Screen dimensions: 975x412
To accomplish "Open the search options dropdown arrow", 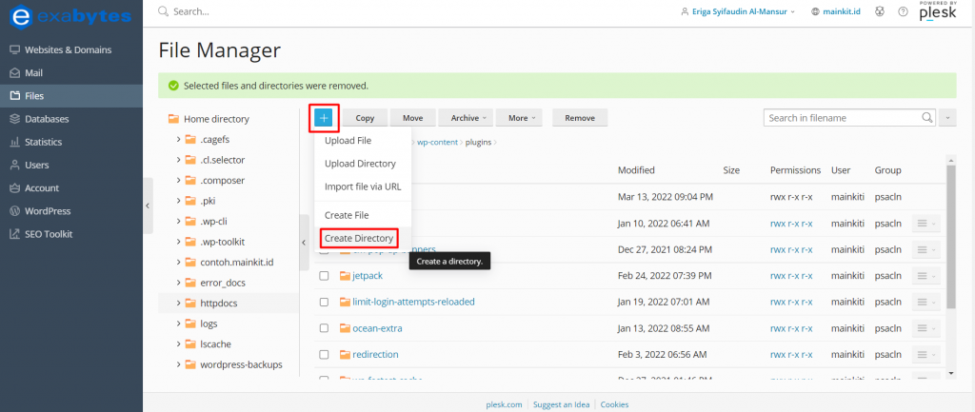I will 947,117.
